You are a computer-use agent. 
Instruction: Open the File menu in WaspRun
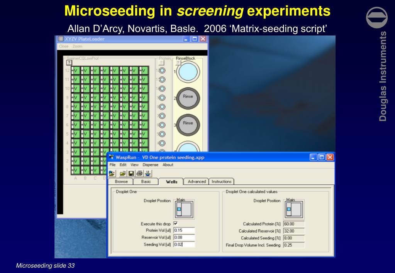point(112,165)
